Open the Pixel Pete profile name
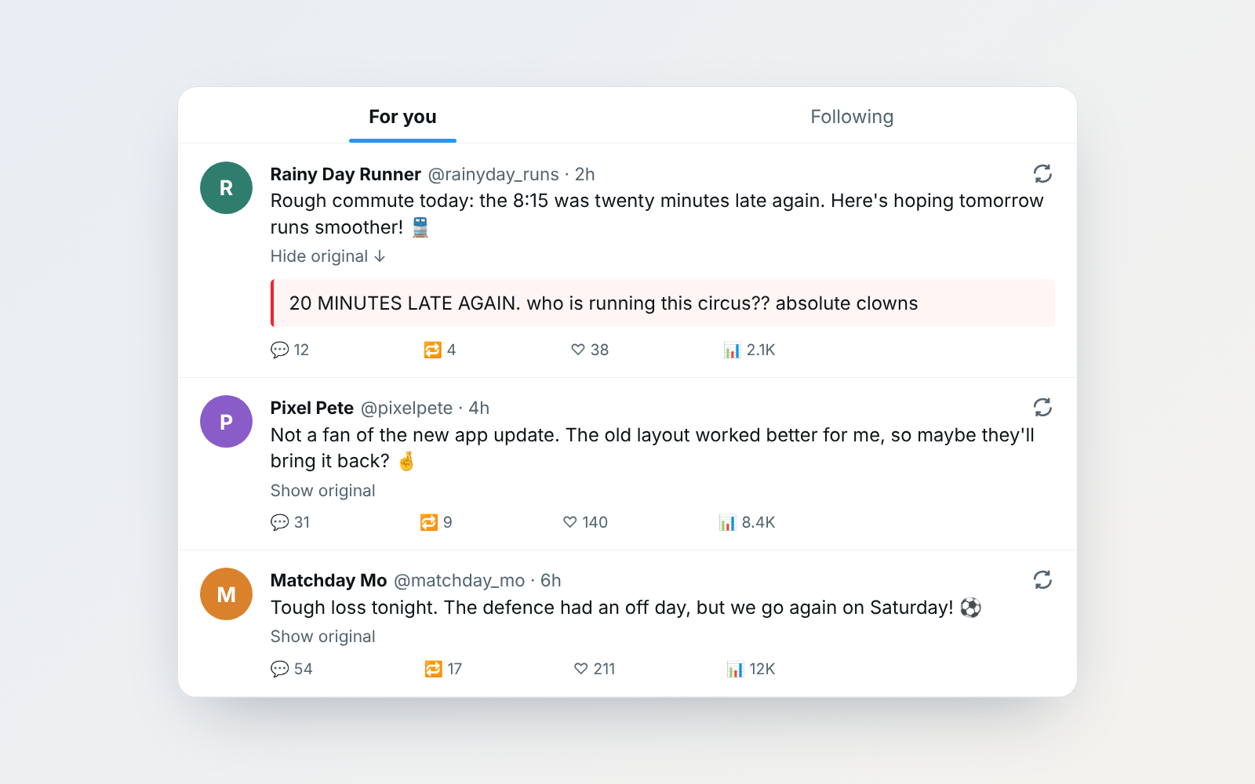 pyautogui.click(x=312, y=408)
